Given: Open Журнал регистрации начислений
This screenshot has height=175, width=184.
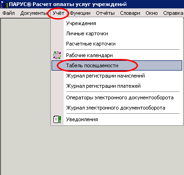Looking at the screenshot, I should (117, 76).
